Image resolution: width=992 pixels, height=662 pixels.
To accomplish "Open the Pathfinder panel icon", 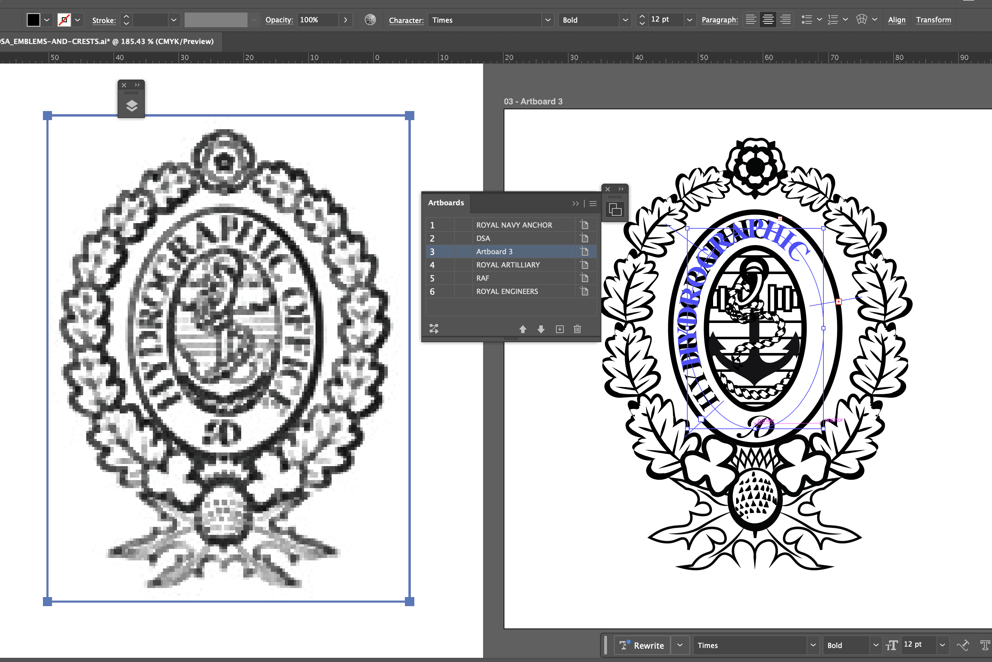I will point(615,210).
